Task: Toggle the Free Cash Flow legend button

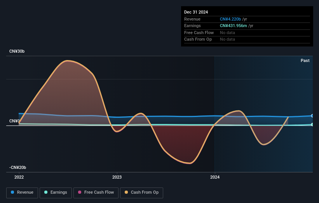Action: click(x=96, y=193)
